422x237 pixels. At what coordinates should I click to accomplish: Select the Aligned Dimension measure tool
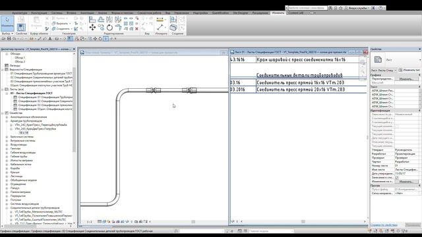[x=160, y=20]
